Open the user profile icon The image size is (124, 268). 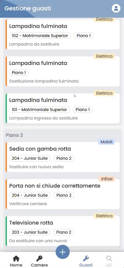click(116, 8)
